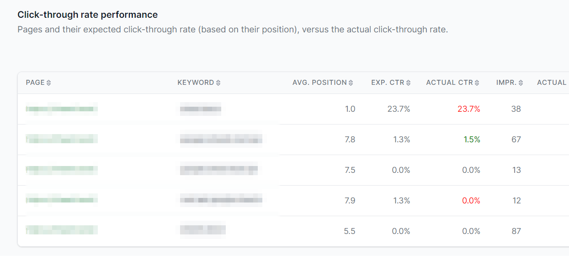Screen dimensions: 569x270
Task: Click the red 0.0% actual CTR value
Action: (x=471, y=201)
